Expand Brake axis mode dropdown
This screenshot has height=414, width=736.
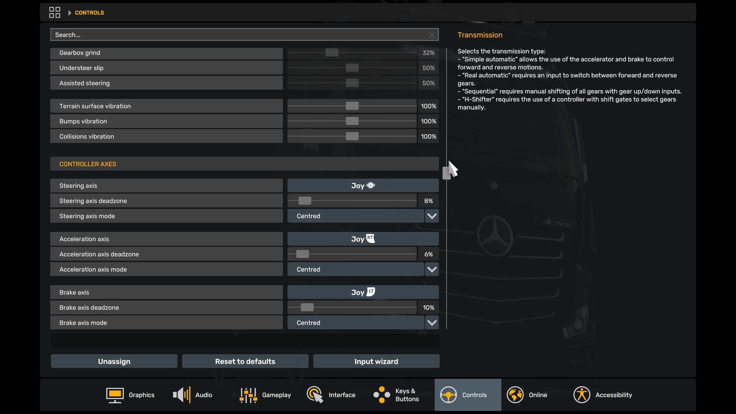pos(432,323)
